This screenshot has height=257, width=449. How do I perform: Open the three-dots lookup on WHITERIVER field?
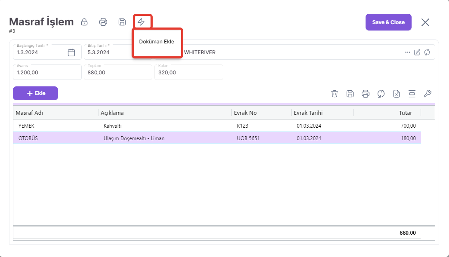click(408, 52)
